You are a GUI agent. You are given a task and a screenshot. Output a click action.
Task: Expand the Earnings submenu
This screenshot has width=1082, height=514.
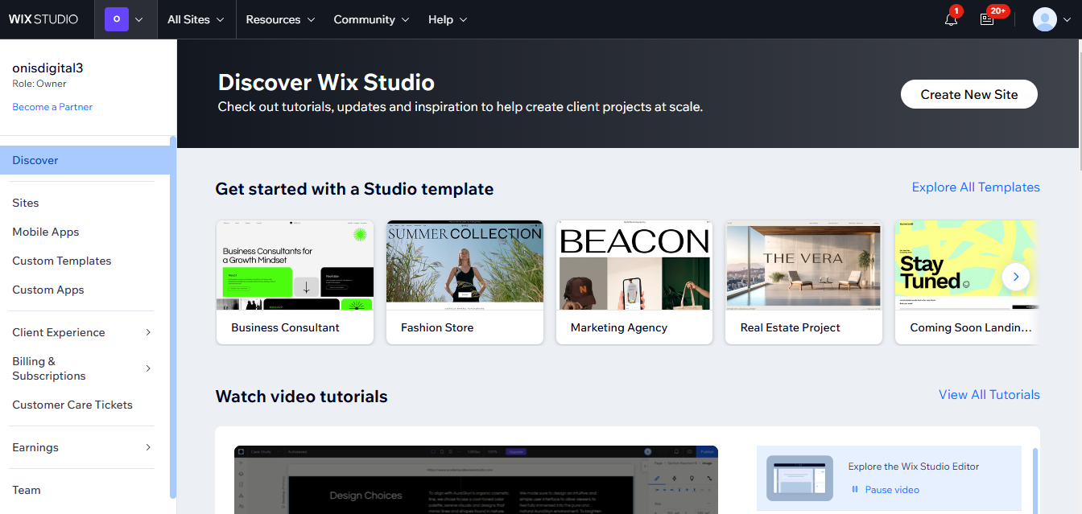pyautogui.click(x=148, y=447)
